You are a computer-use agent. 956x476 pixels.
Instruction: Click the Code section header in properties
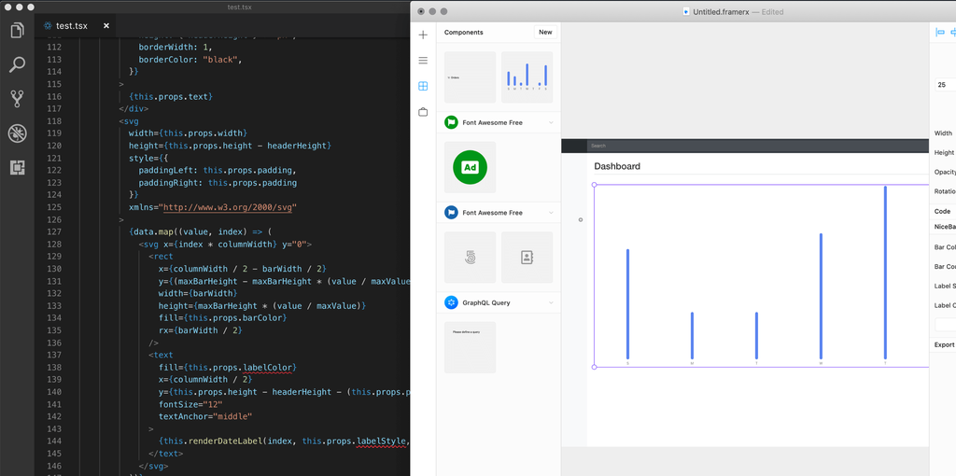click(x=943, y=212)
